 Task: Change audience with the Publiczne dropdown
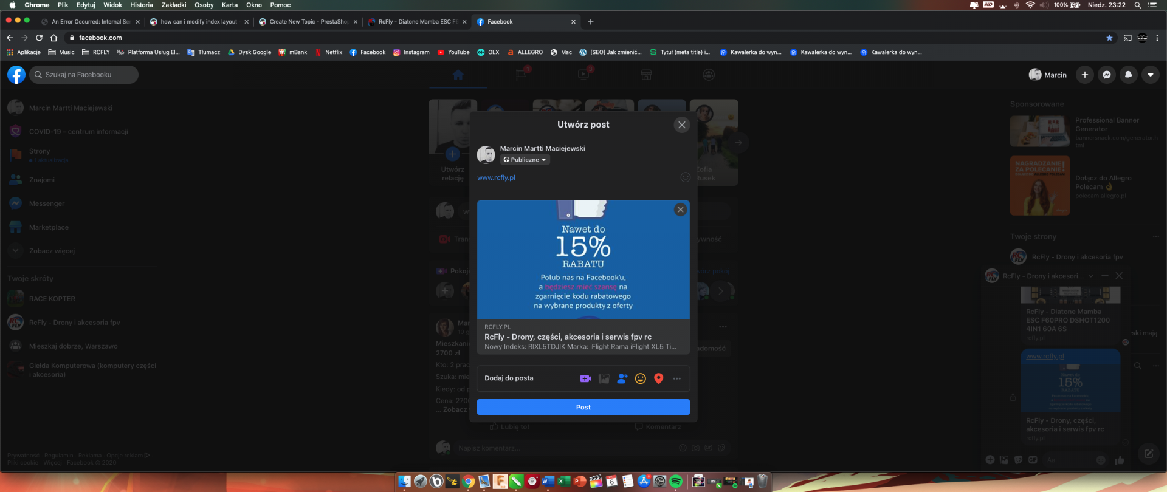point(525,160)
